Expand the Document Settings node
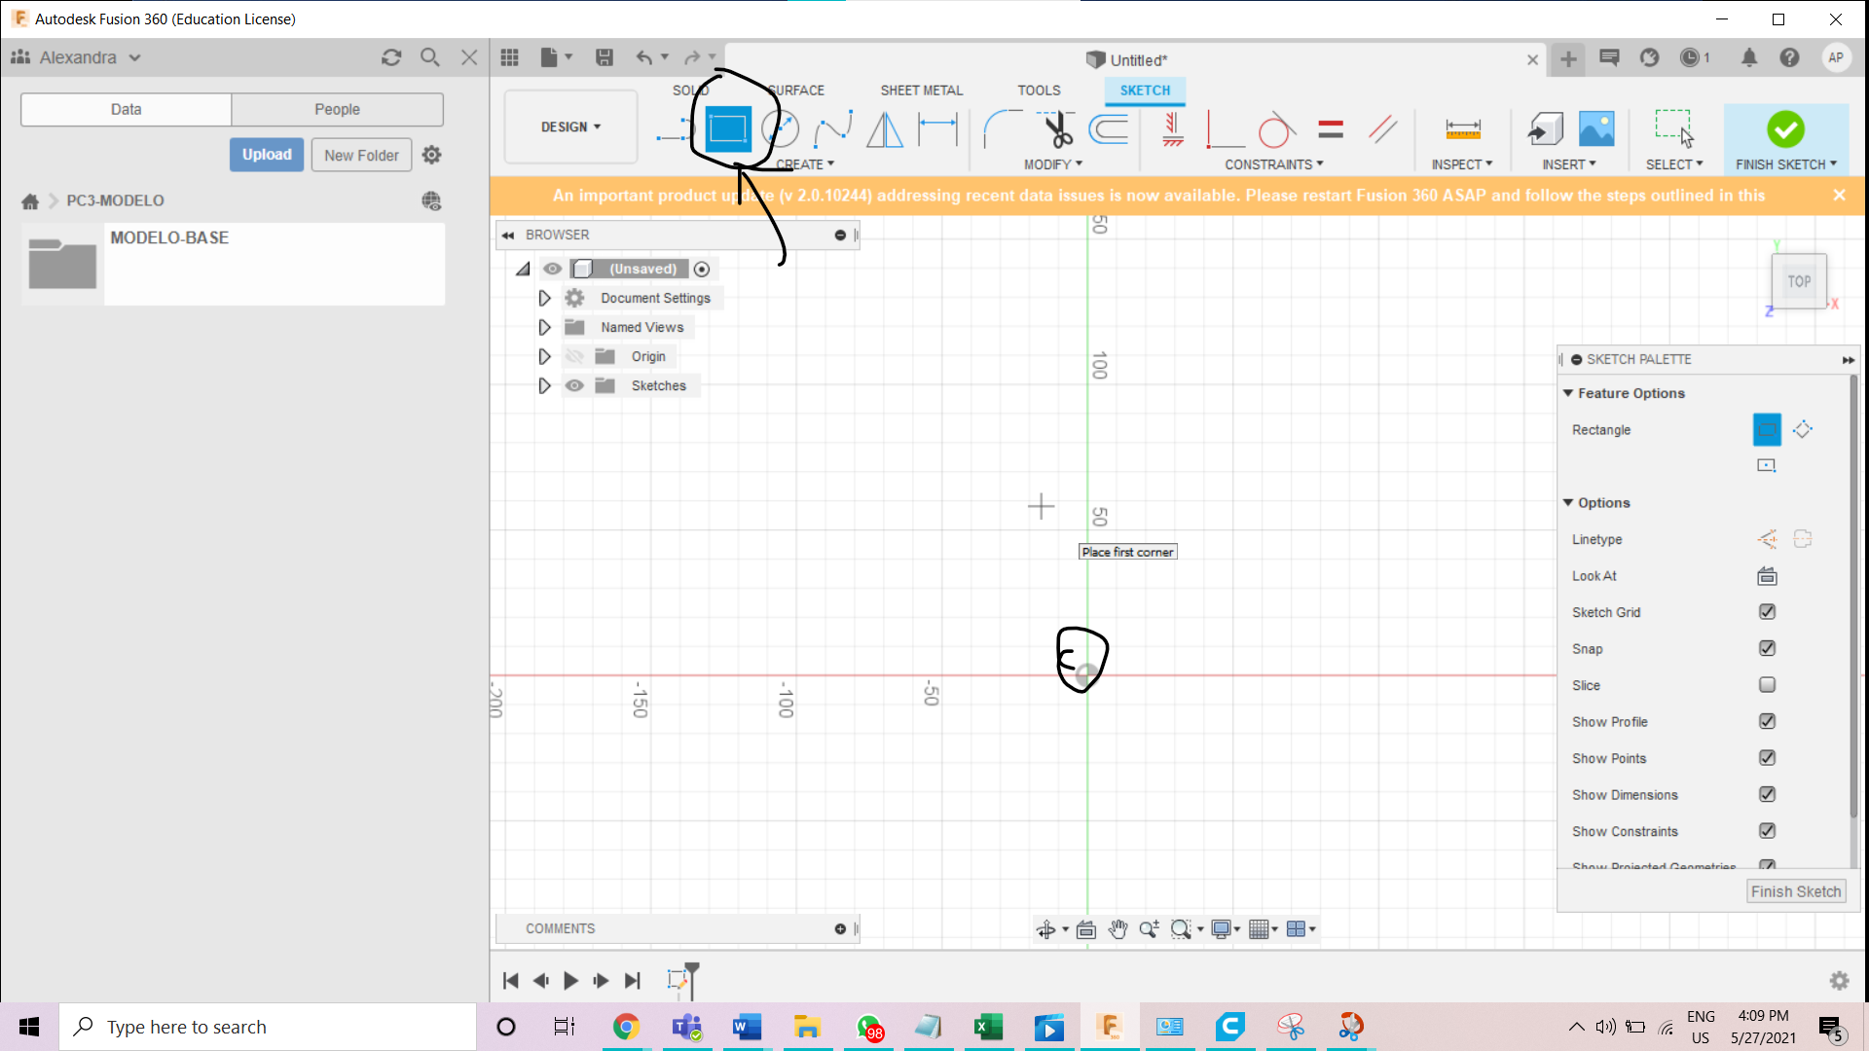Image resolution: width=1869 pixels, height=1051 pixels. pos(544,299)
